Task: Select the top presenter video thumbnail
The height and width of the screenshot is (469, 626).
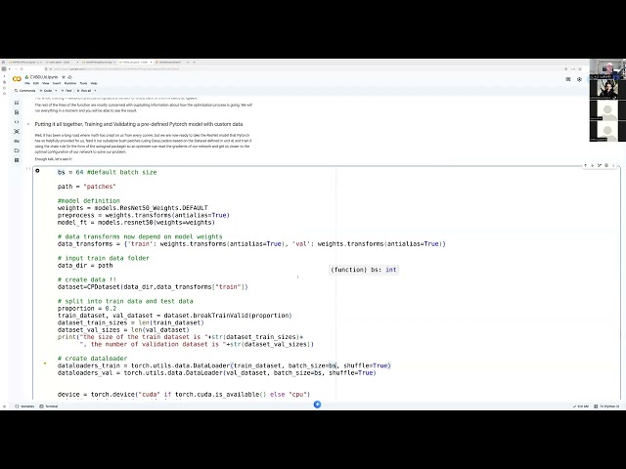Action: point(607,68)
